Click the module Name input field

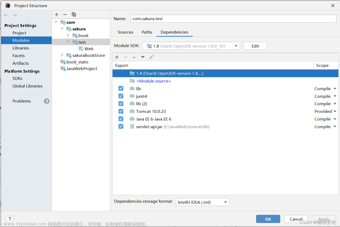tap(233, 19)
